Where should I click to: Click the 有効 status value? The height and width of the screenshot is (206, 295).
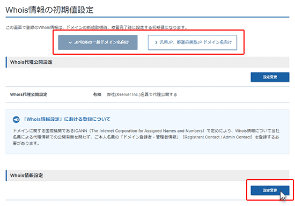click(97, 94)
